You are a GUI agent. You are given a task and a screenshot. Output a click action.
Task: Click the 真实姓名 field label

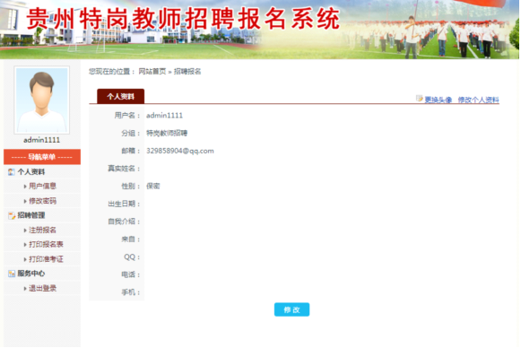(124, 169)
